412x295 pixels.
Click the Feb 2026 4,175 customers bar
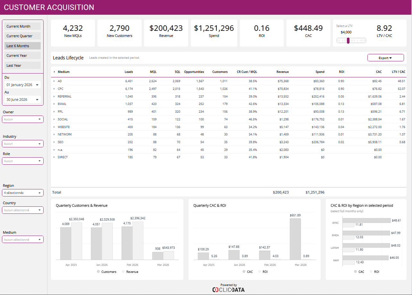point(127,243)
